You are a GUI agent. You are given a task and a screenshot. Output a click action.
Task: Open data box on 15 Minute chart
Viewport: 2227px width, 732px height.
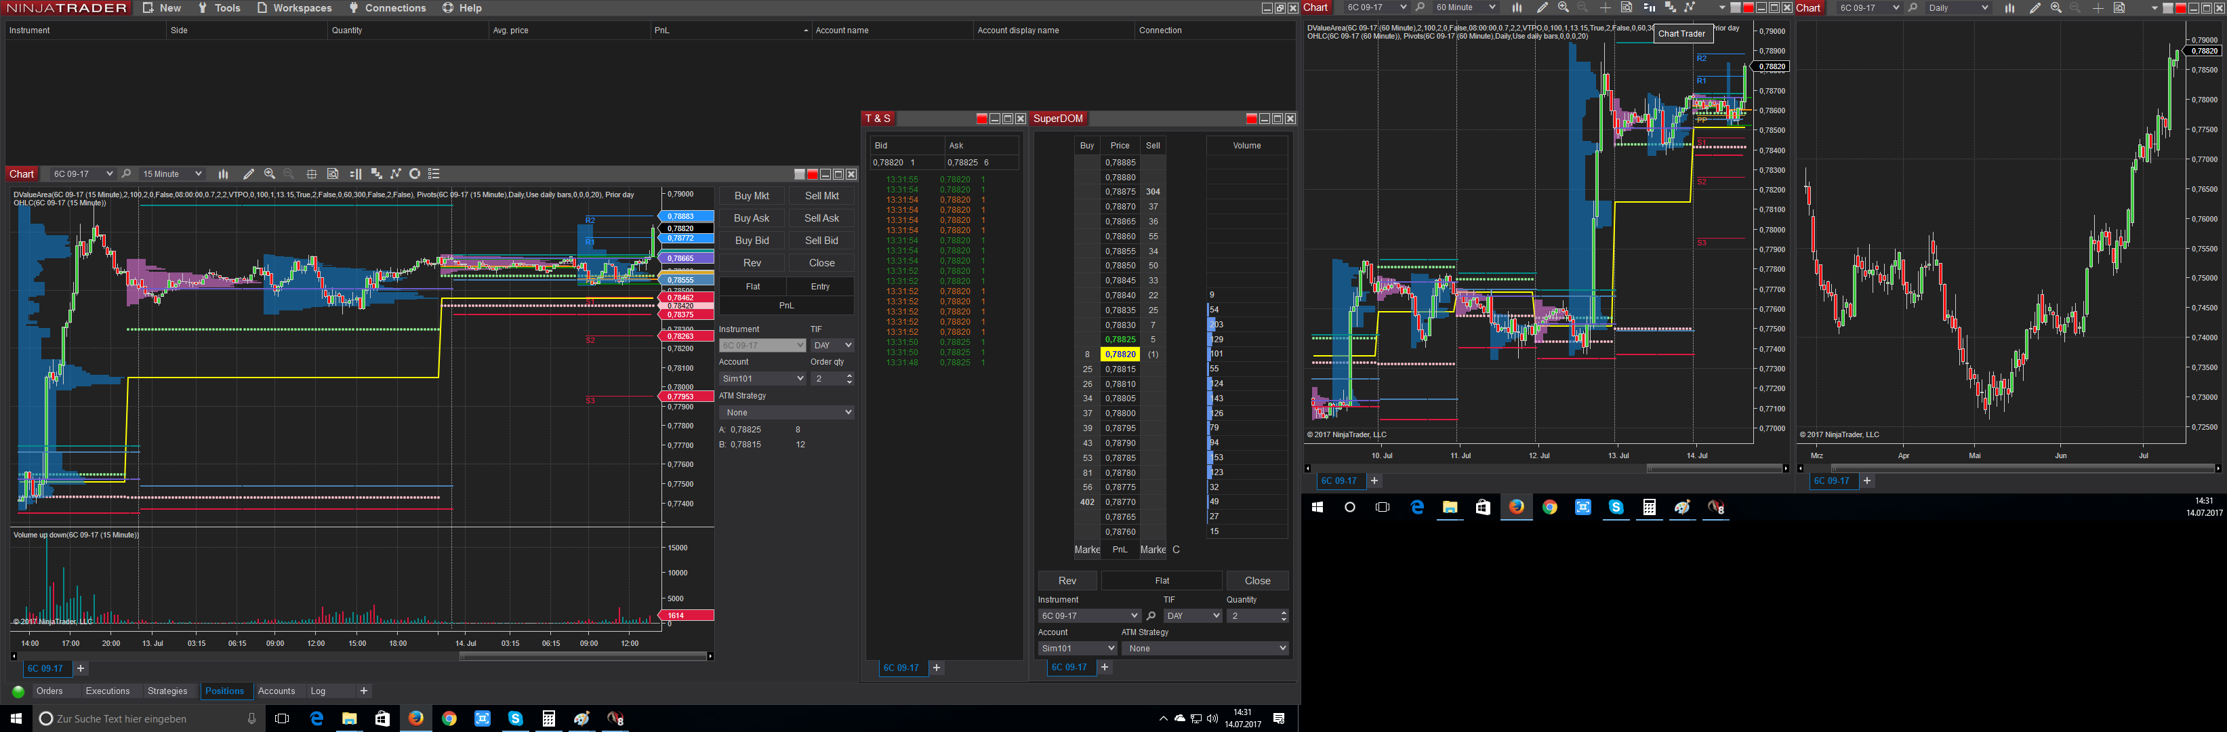[x=333, y=174]
